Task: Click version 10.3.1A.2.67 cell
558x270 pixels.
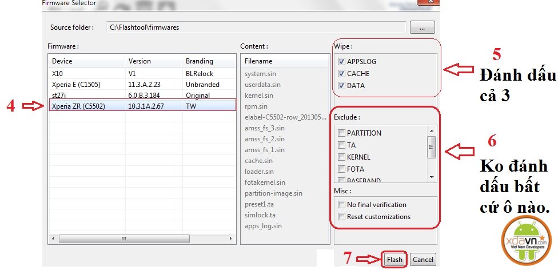Action: coord(146,106)
